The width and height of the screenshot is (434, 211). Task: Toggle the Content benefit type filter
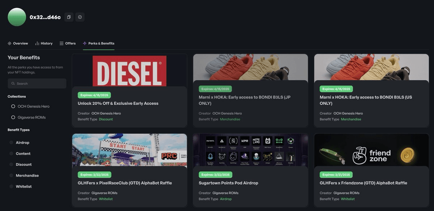(x=20, y=154)
